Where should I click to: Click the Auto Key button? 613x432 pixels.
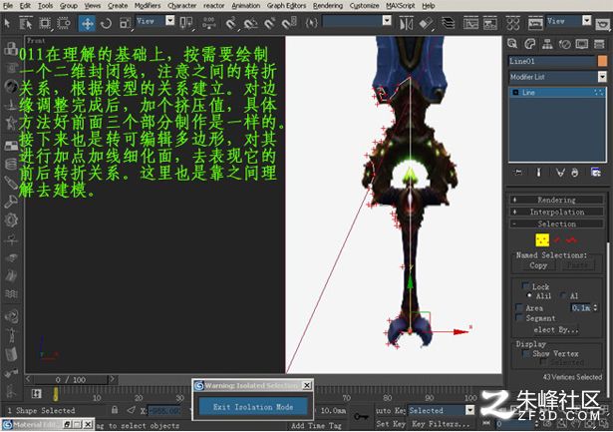[x=391, y=410]
